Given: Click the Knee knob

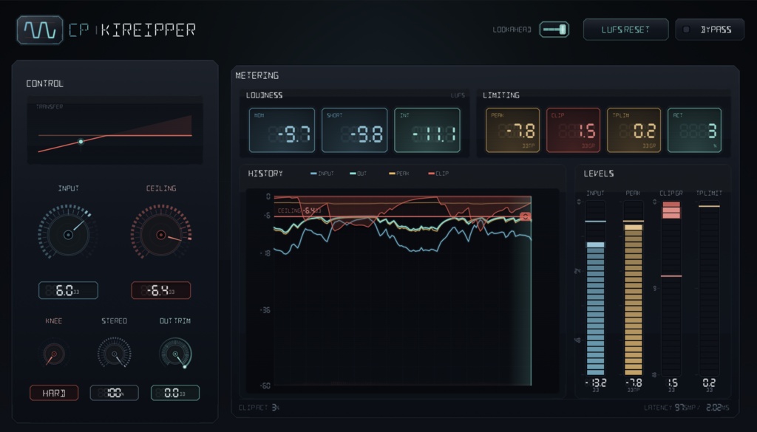Looking at the screenshot, I should 53,354.
